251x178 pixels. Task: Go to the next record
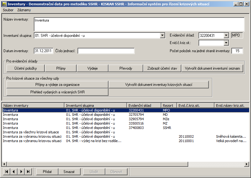pos(21,172)
